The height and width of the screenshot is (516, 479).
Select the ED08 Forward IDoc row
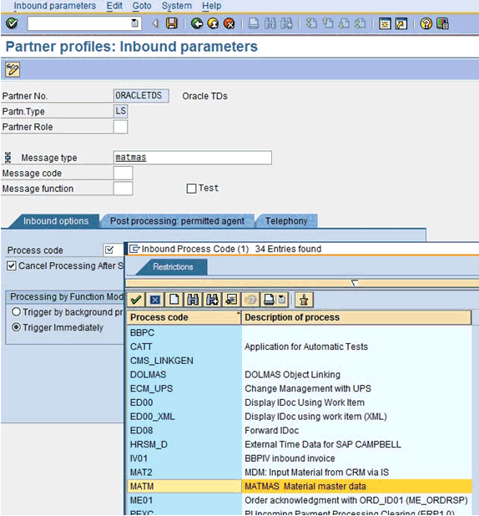(x=300, y=431)
